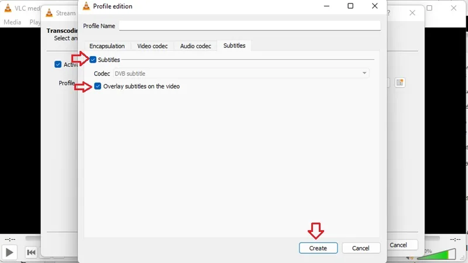
Task: Click Cancel in the Profile edition dialog
Action: (x=361, y=248)
